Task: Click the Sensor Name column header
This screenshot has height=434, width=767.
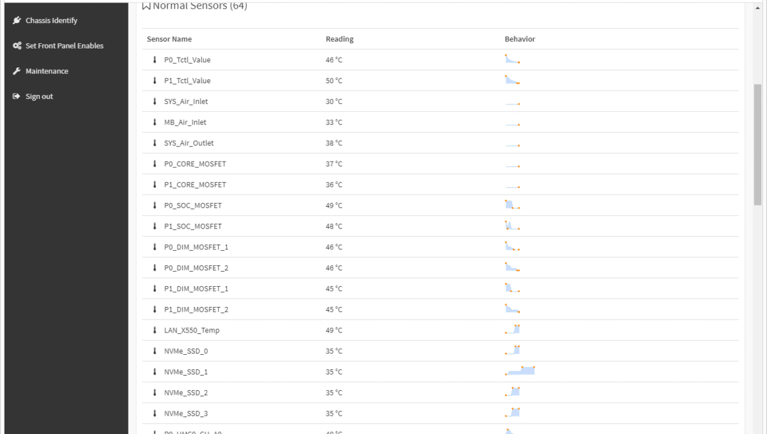Action: (169, 39)
